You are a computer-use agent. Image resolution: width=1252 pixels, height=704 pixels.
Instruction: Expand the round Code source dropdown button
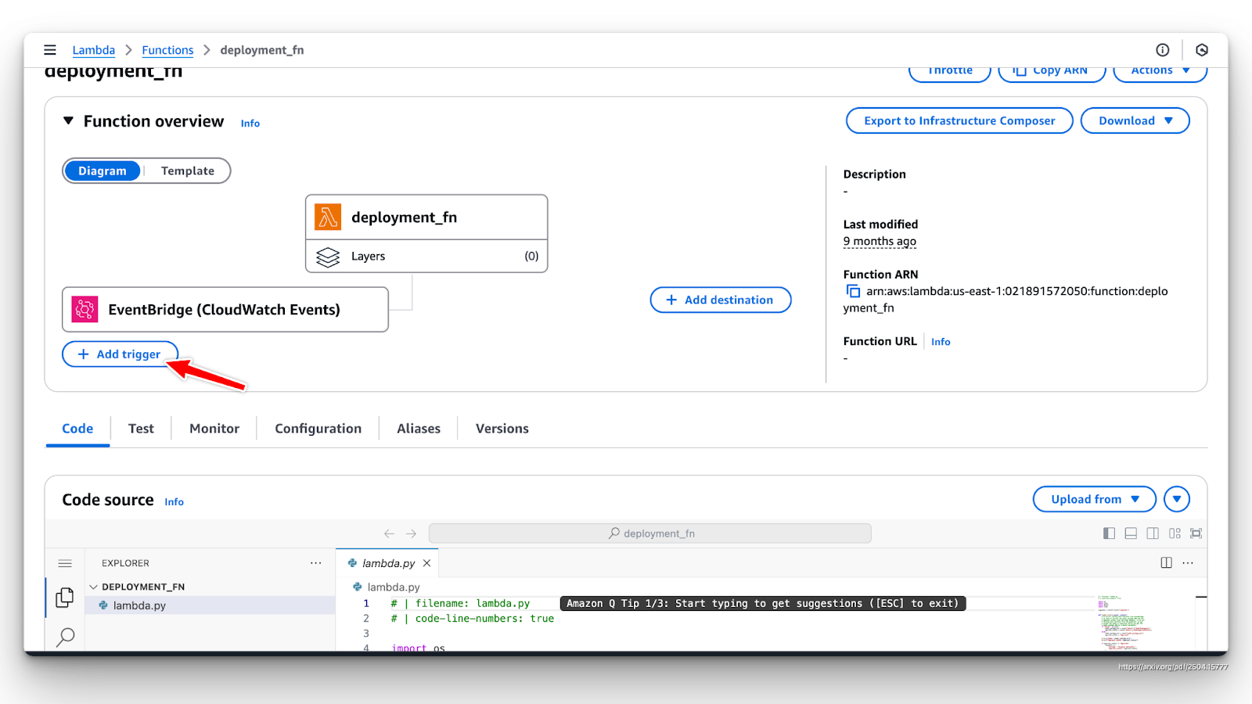1177,499
